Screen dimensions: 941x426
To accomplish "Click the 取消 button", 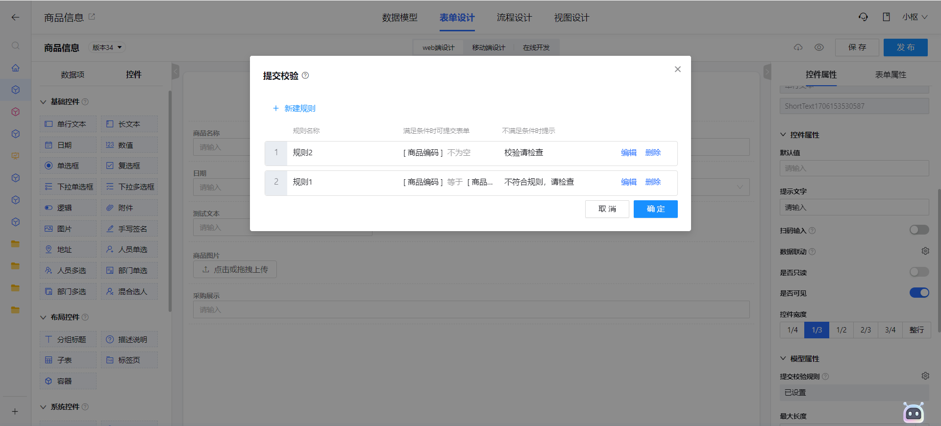I will click(x=607, y=209).
